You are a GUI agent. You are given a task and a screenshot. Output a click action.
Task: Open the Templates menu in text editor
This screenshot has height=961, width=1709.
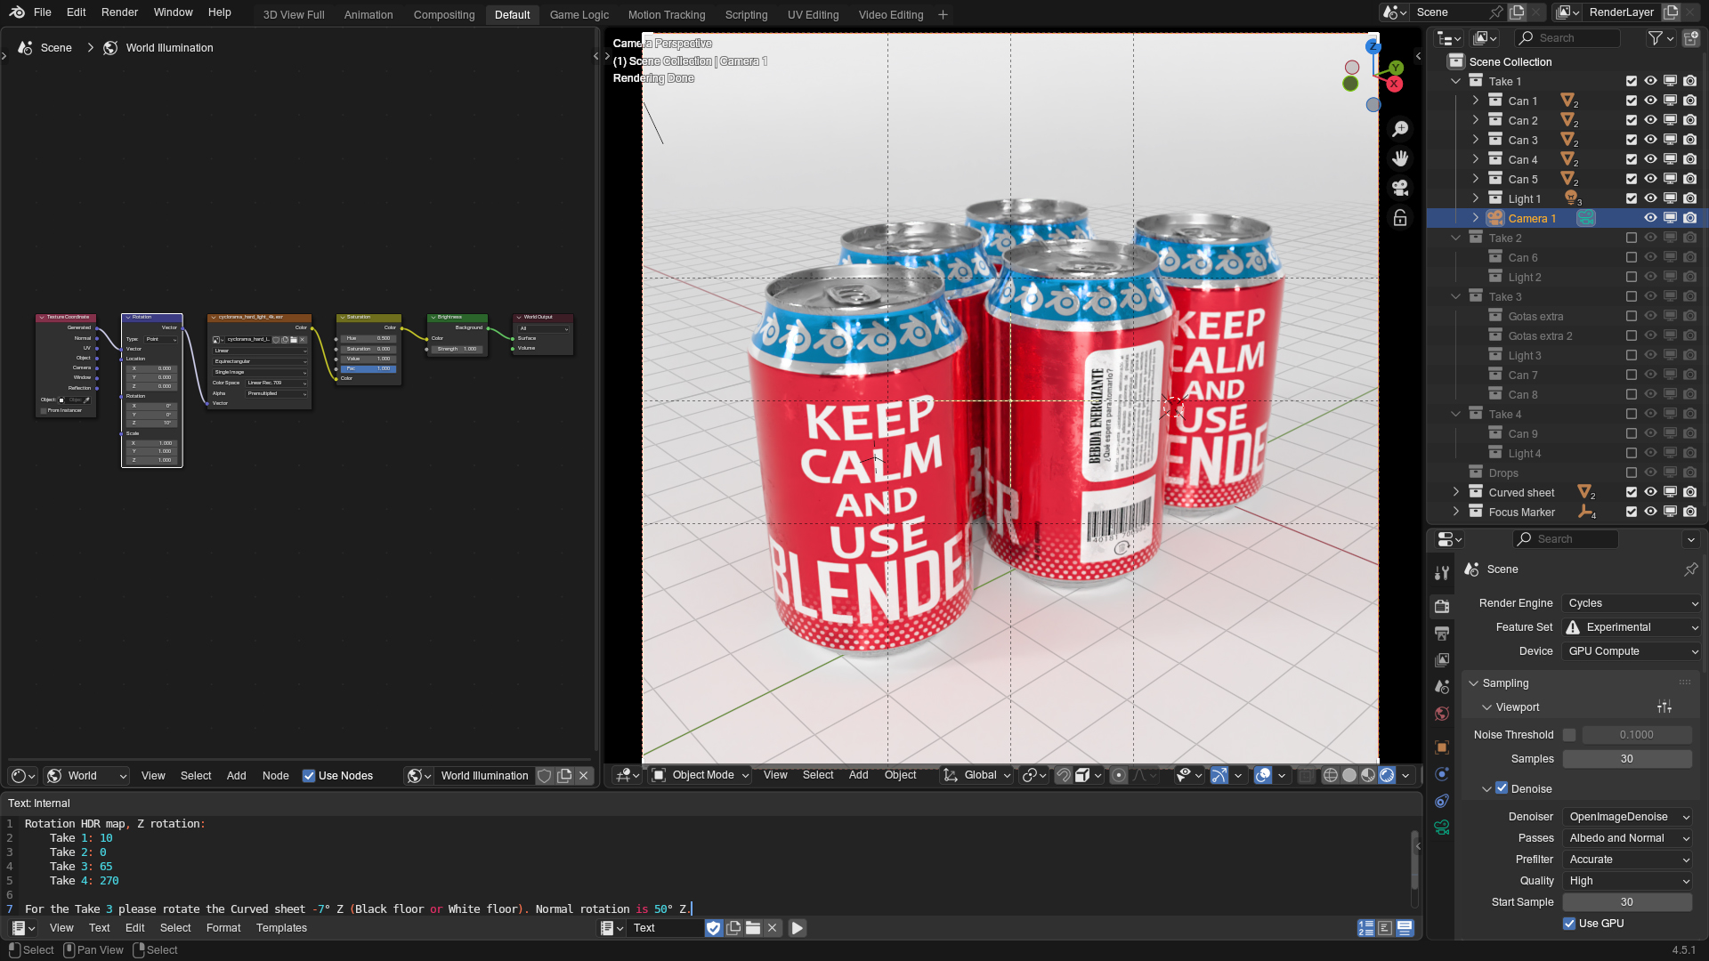point(281,928)
